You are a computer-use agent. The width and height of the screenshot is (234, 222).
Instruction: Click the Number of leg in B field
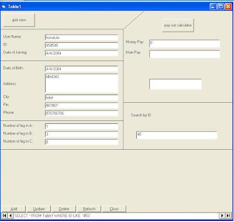coord(81,134)
